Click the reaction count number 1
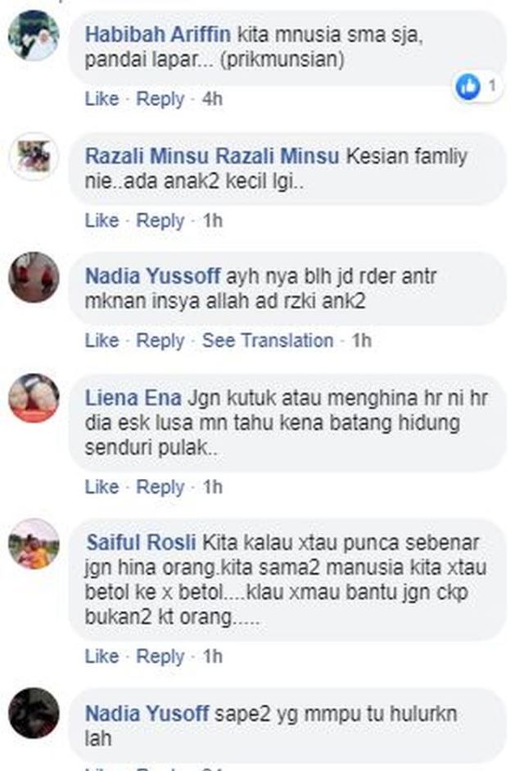Image resolution: width=524 pixels, height=771 pixels. [x=491, y=86]
